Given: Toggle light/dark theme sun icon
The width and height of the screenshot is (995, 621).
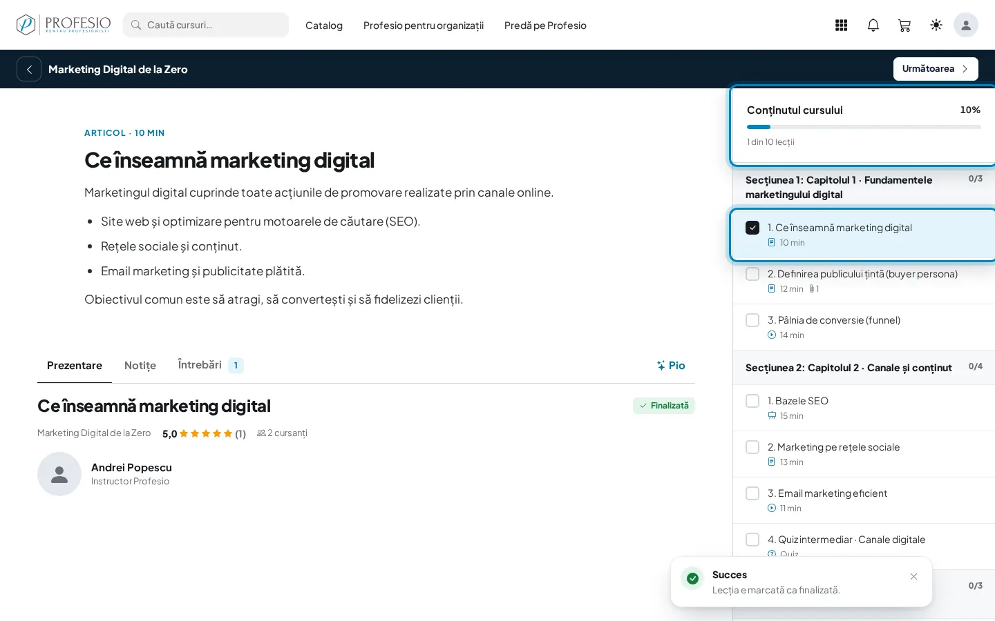Looking at the screenshot, I should pyautogui.click(x=936, y=25).
